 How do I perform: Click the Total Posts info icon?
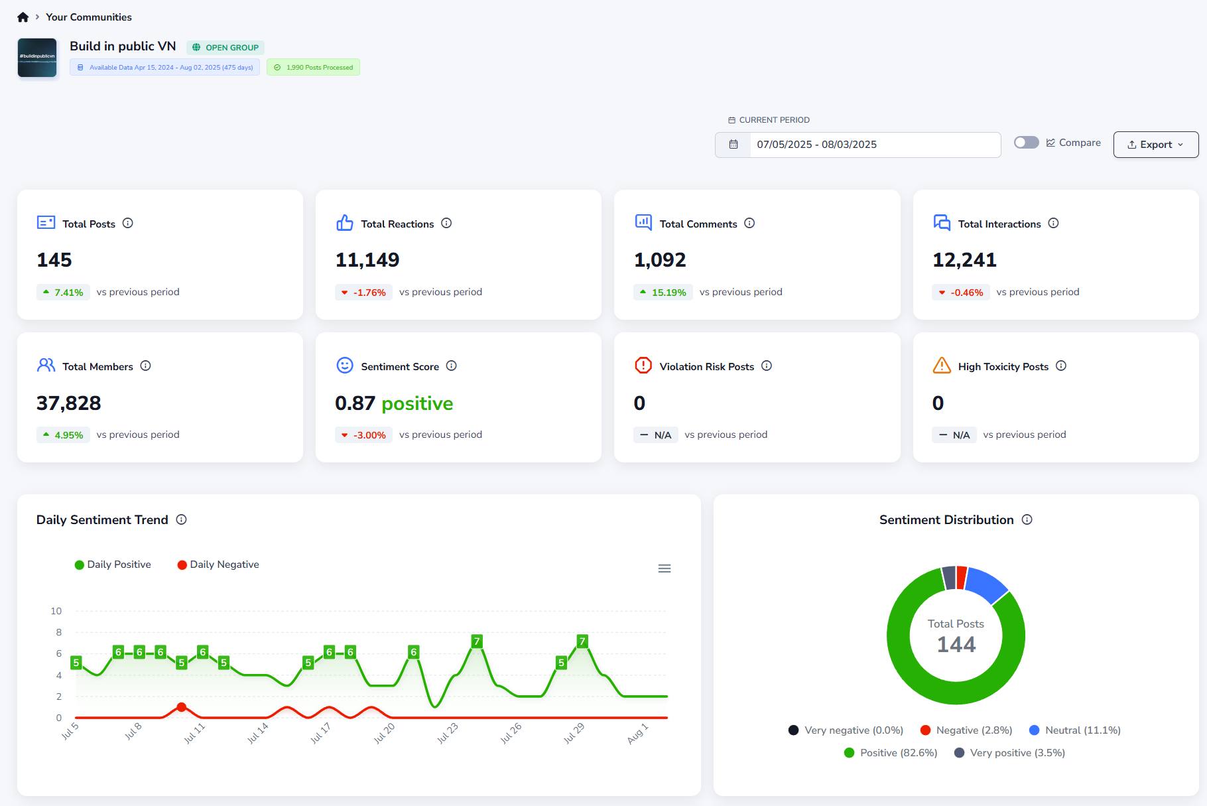point(128,224)
